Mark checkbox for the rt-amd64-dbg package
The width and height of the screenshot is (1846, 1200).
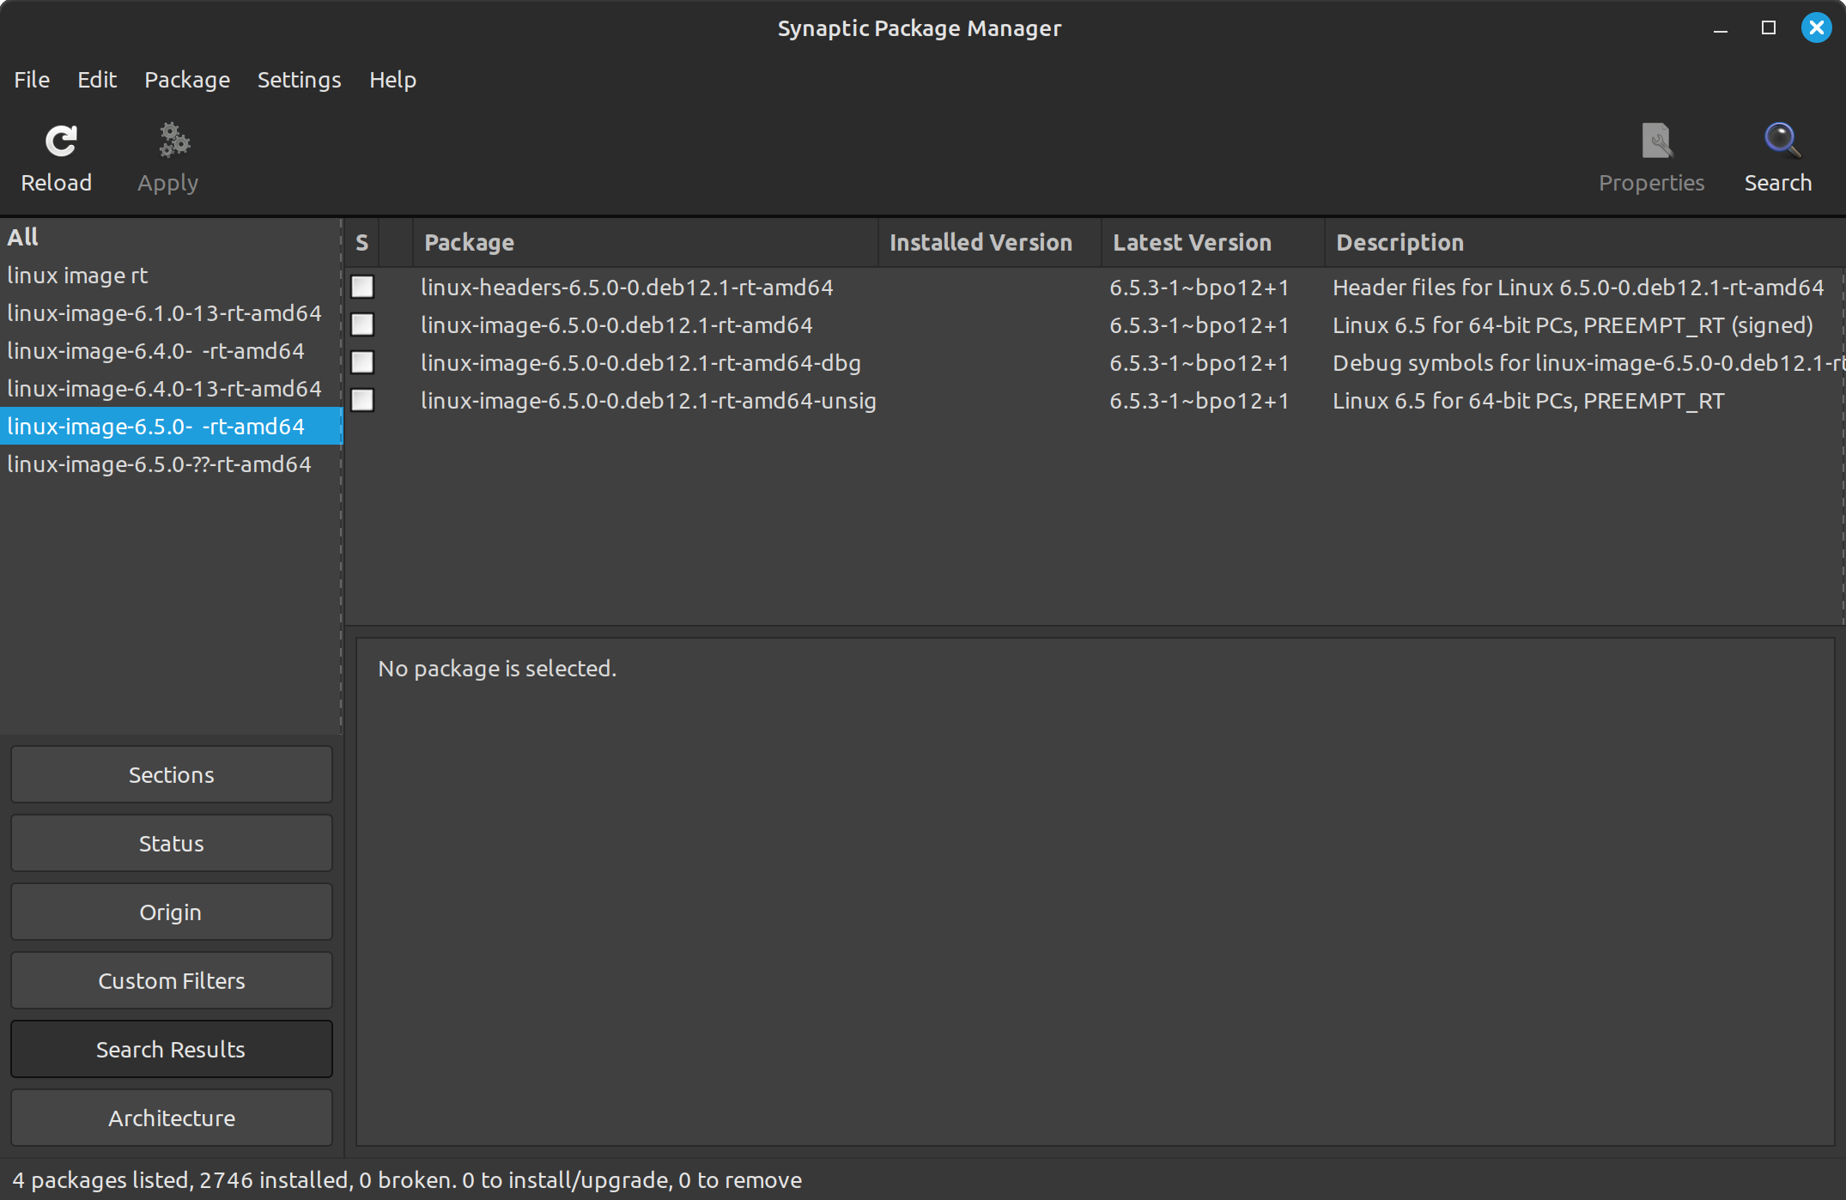(362, 362)
